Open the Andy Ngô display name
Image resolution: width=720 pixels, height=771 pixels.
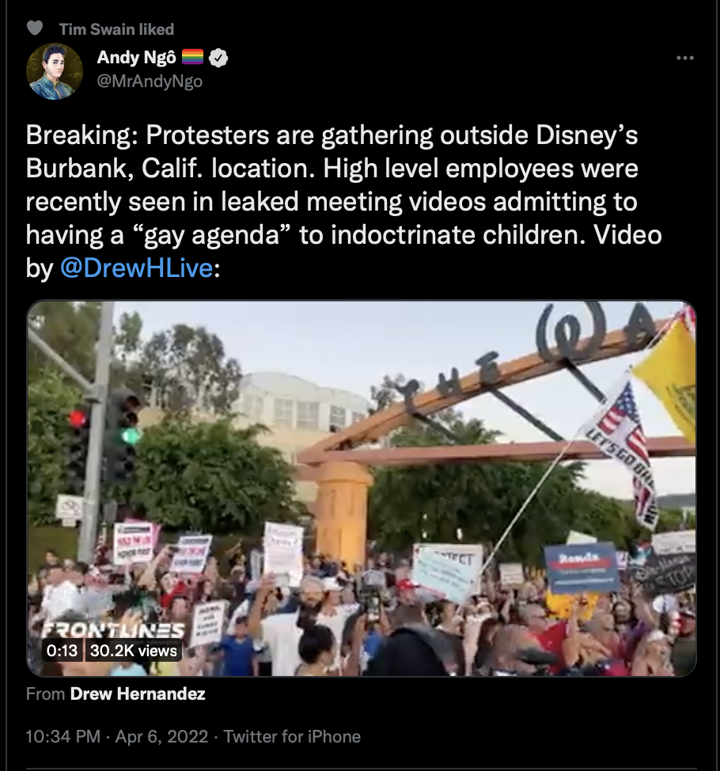(136, 58)
